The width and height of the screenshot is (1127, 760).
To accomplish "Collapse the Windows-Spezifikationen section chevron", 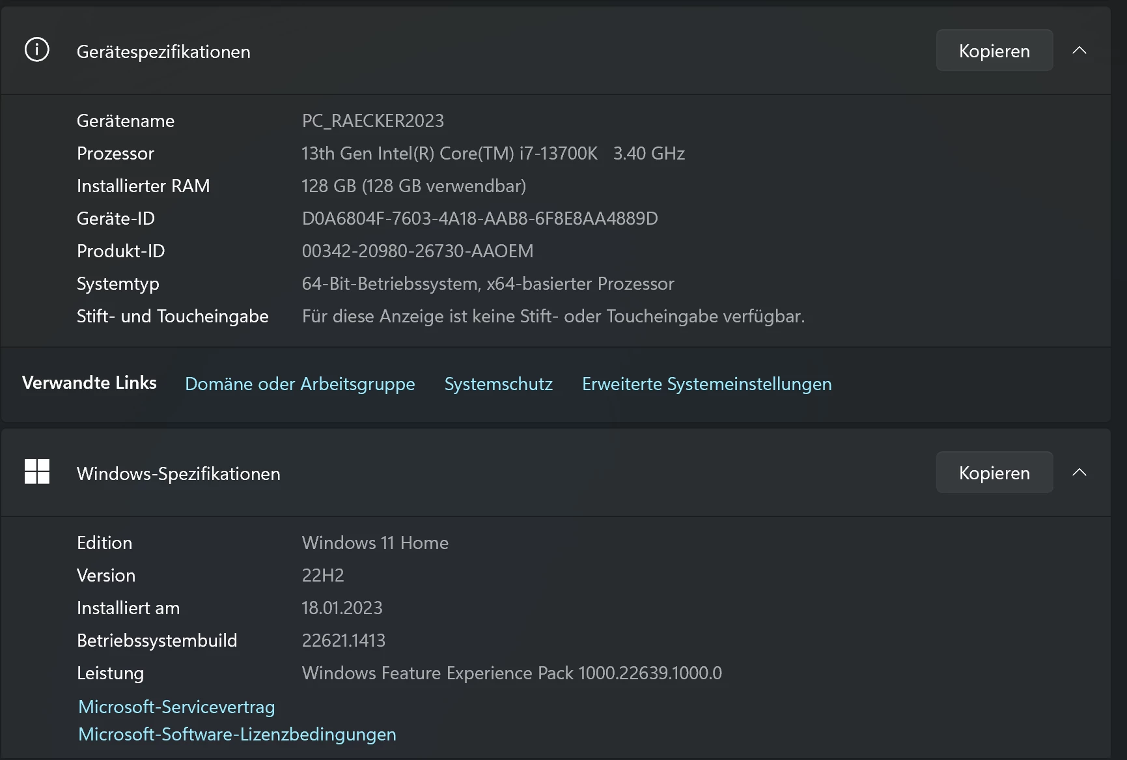I will (1079, 472).
